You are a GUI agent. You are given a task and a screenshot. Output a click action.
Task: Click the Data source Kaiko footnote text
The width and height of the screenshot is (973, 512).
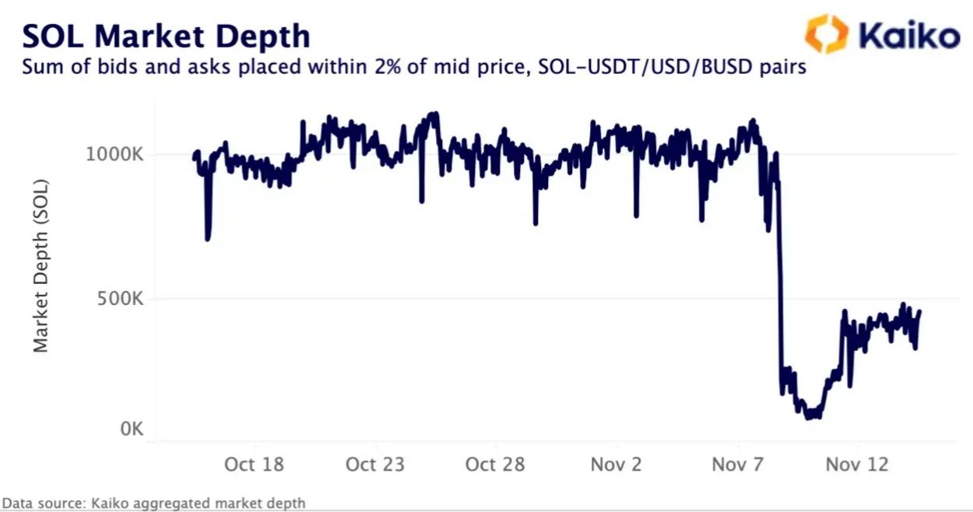pos(154,503)
